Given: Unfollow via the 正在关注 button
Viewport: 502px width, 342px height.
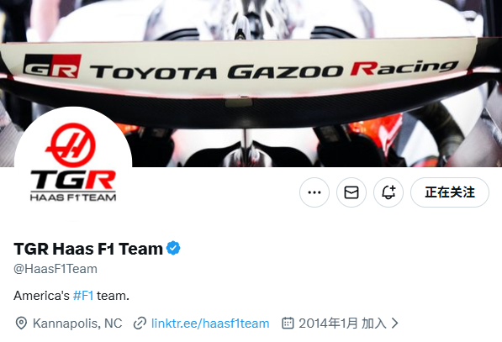Looking at the screenshot, I should (450, 192).
